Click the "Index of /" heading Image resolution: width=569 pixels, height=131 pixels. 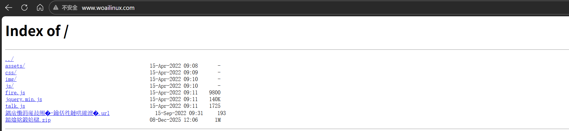pos(37,31)
